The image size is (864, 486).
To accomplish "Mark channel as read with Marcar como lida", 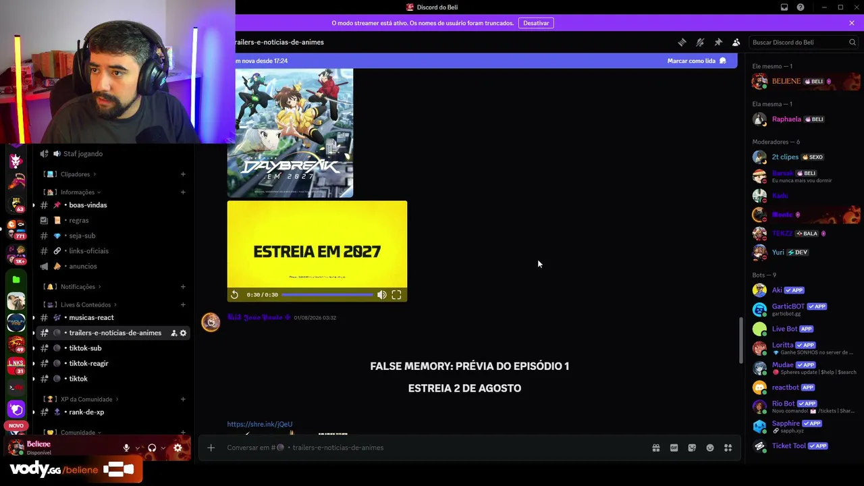I will [697, 61].
